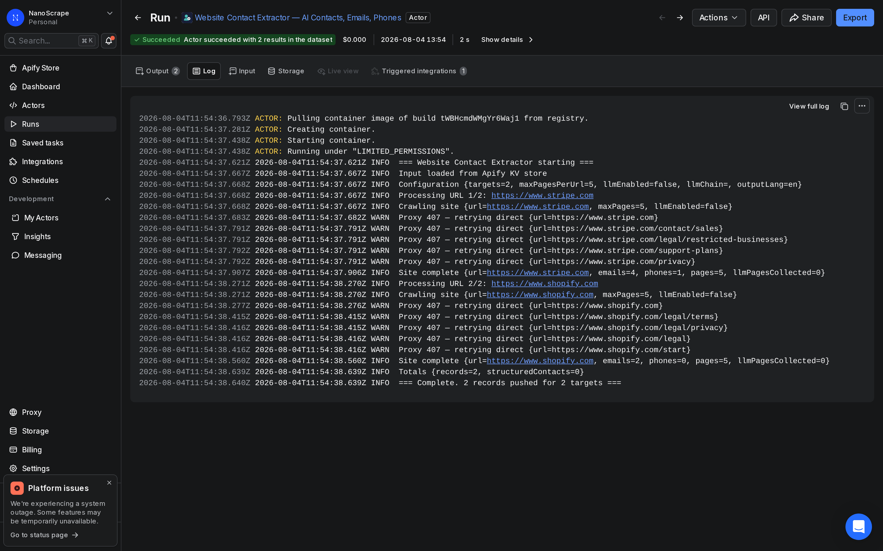883x551 pixels.
Task: Open Billing in sidebar
Action: [x=60, y=450]
